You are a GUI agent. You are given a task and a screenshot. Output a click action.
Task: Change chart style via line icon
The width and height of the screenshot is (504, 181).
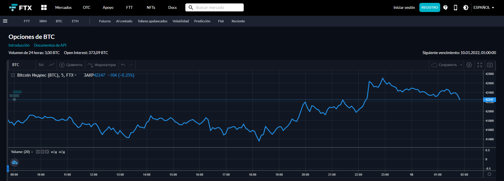51,65
